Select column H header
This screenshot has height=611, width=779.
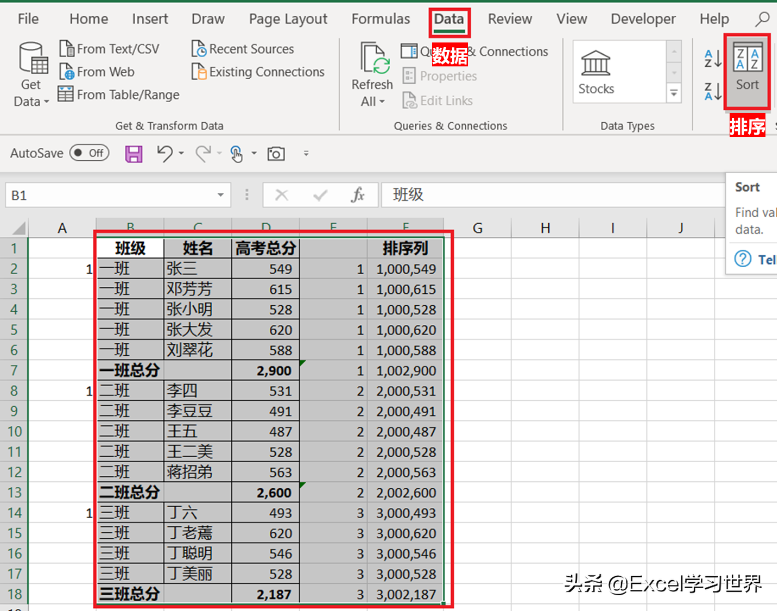(x=545, y=228)
